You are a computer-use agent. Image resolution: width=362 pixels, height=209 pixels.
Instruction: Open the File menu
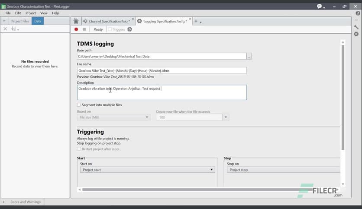click(8, 13)
